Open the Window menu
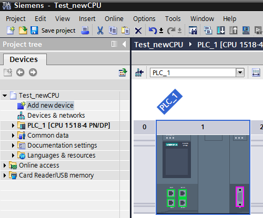Viewport: 263px width, 218px height. click(203, 18)
